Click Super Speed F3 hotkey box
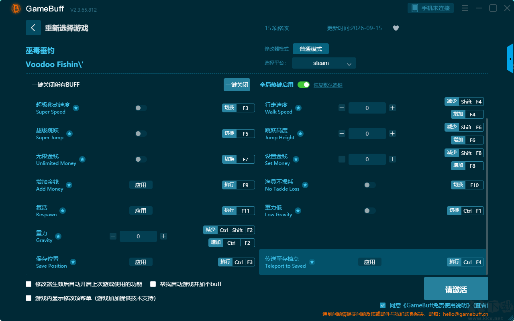This screenshot has height=321, width=514. [239, 108]
